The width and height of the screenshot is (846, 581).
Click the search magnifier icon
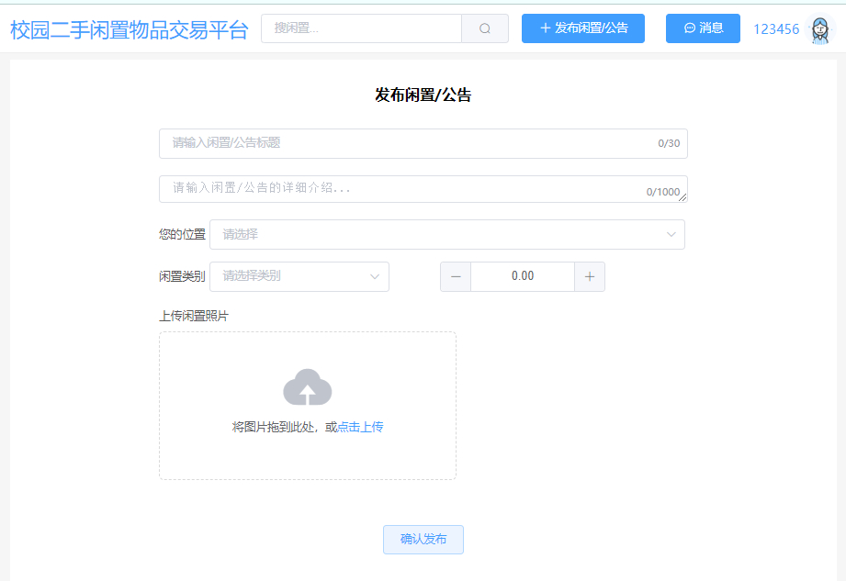point(484,28)
